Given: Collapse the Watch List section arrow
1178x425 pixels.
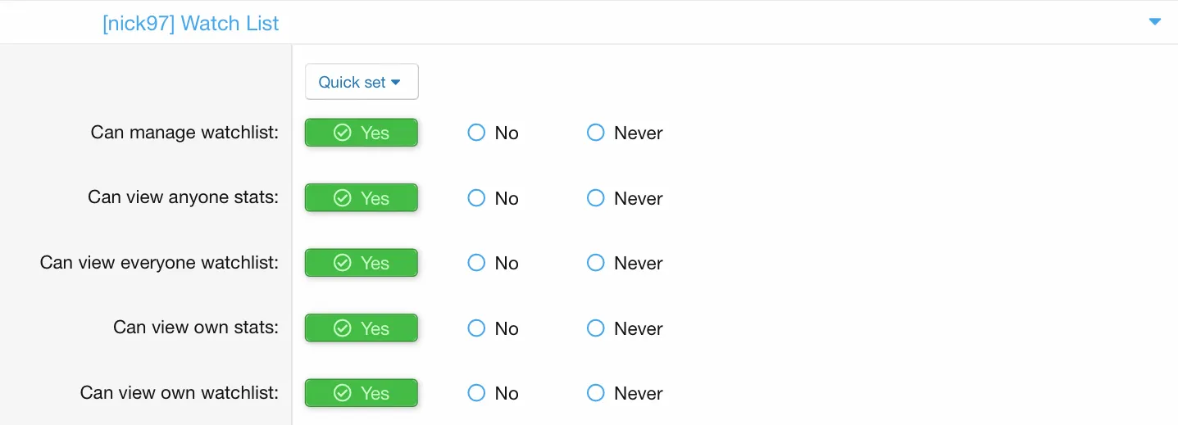Looking at the screenshot, I should (1155, 22).
